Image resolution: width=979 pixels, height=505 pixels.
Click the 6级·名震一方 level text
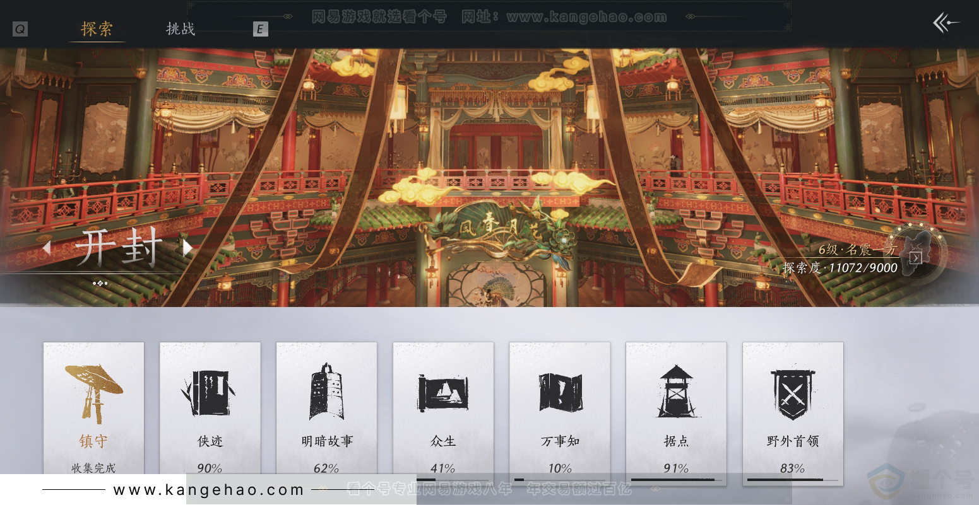coord(858,249)
